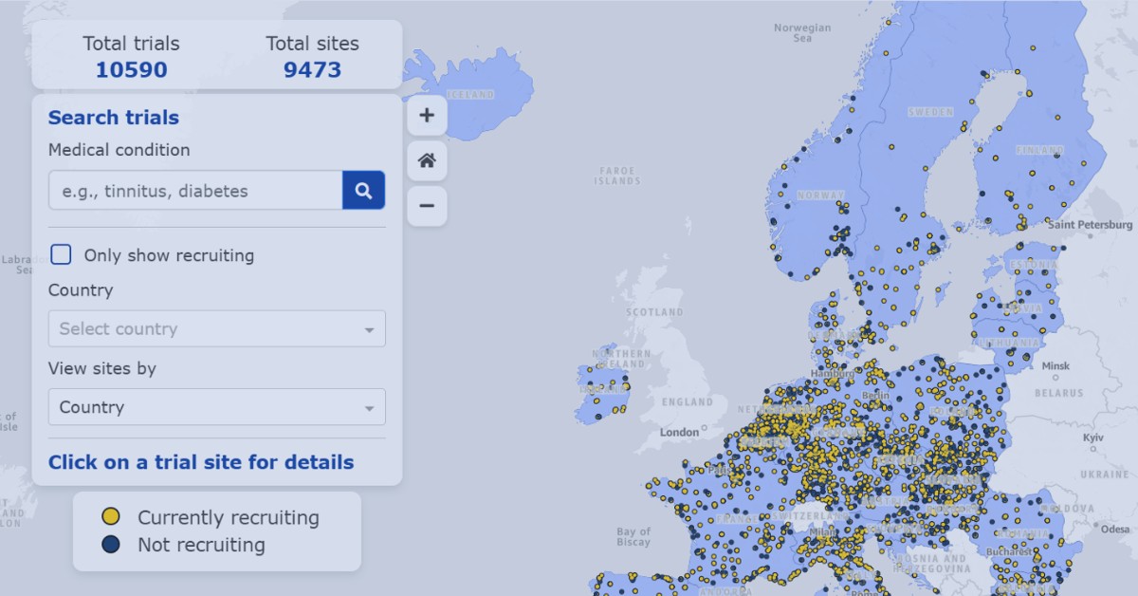1138x596 pixels.
Task: Click the Kyiv city label
Action: pos(1093,438)
